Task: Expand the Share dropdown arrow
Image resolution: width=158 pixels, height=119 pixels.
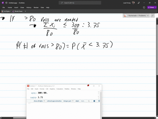Action: pyautogui.click(x=156, y=7)
